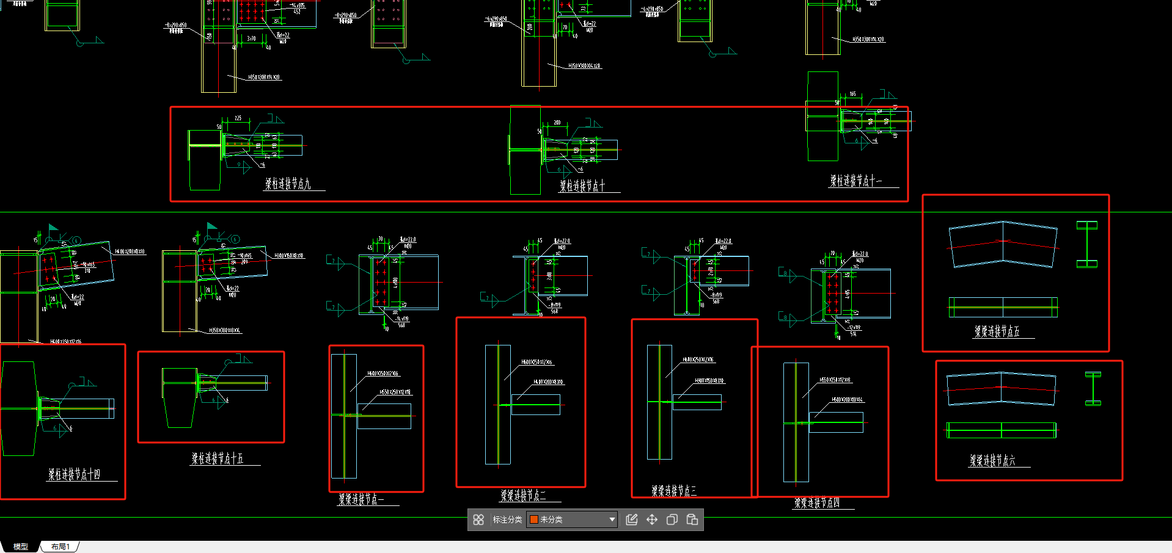Select the 梁柱连接节点十一 title text
The width and height of the screenshot is (1172, 553).
pyautogui.click(x=855, y=181)
